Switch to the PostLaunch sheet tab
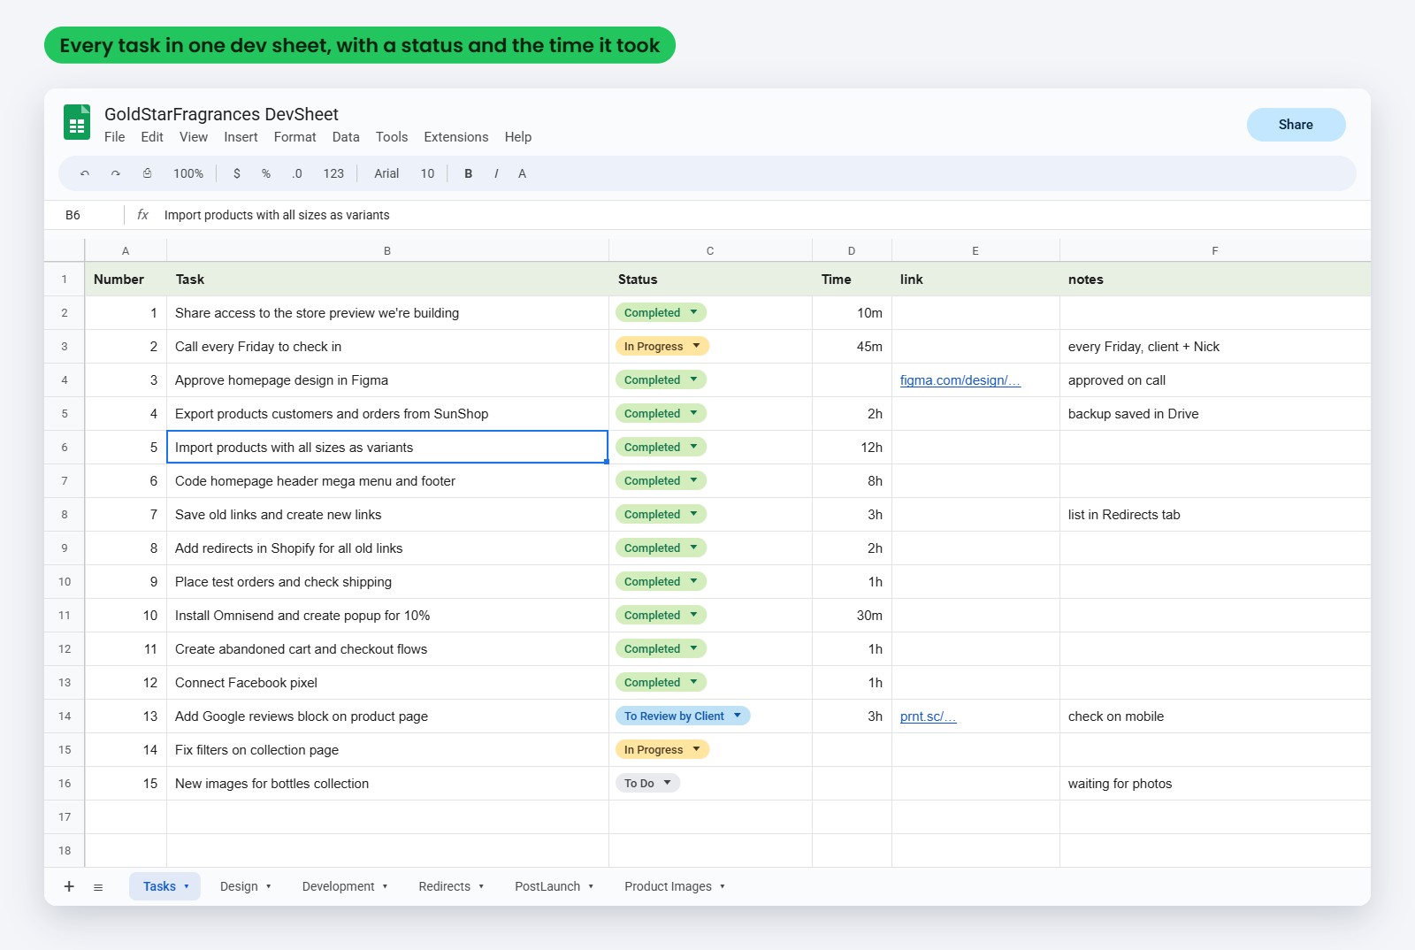Image resolution: width=1415 pixels, height=950 pixels. [x=554, y=886]
